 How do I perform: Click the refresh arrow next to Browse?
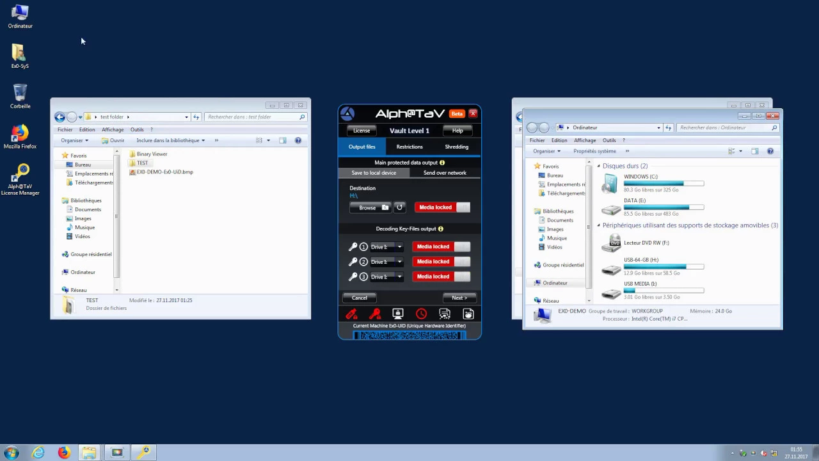[399, 207]
